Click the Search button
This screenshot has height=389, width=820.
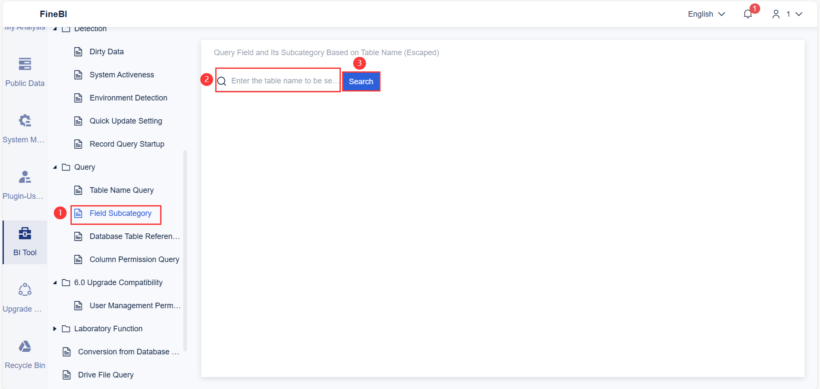361,81
